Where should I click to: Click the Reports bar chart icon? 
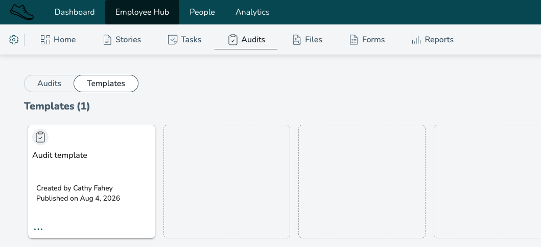416,40
